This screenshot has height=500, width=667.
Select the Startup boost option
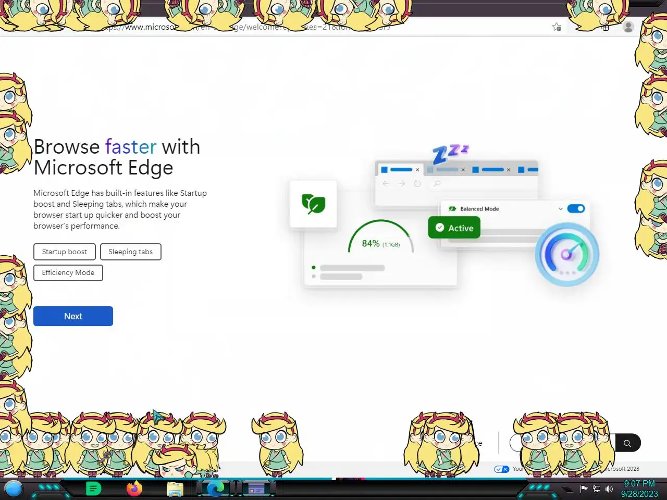[65, 252]
